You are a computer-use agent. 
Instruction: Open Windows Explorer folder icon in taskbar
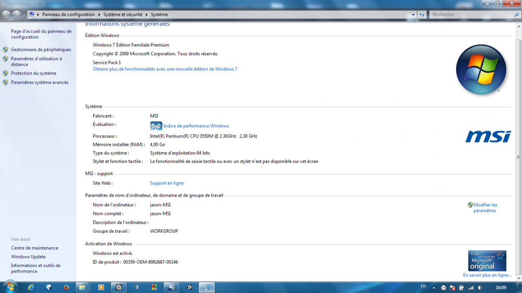point(82,287)
